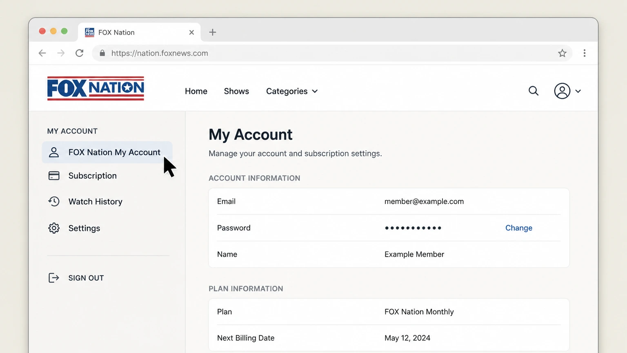This screenshot has height=353, width=627.
Task: Click the masked password dots
Action: coord(413,228)
